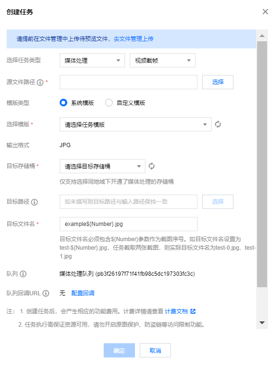The height and width of the screenshot is (366, 277).
Task: Open the external-link icon after 计费文档
Action: tap(193, 311)
